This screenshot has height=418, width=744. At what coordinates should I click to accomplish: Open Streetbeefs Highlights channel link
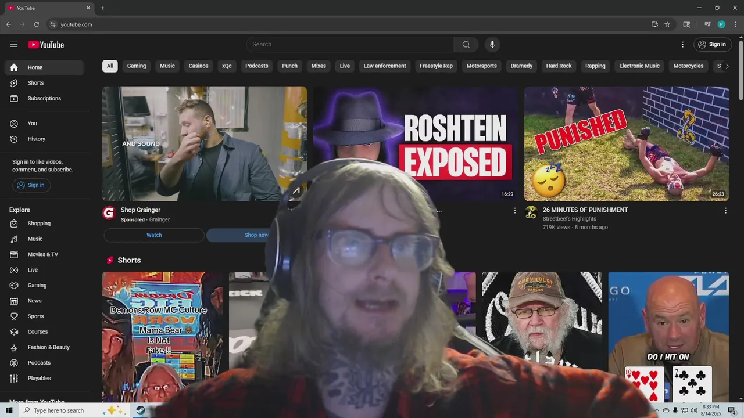[x=570, y=219]
